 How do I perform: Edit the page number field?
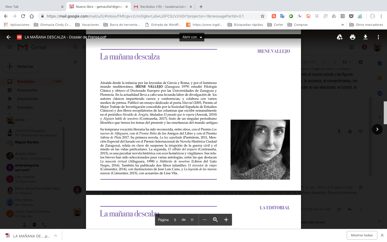(x=175, y=220)
